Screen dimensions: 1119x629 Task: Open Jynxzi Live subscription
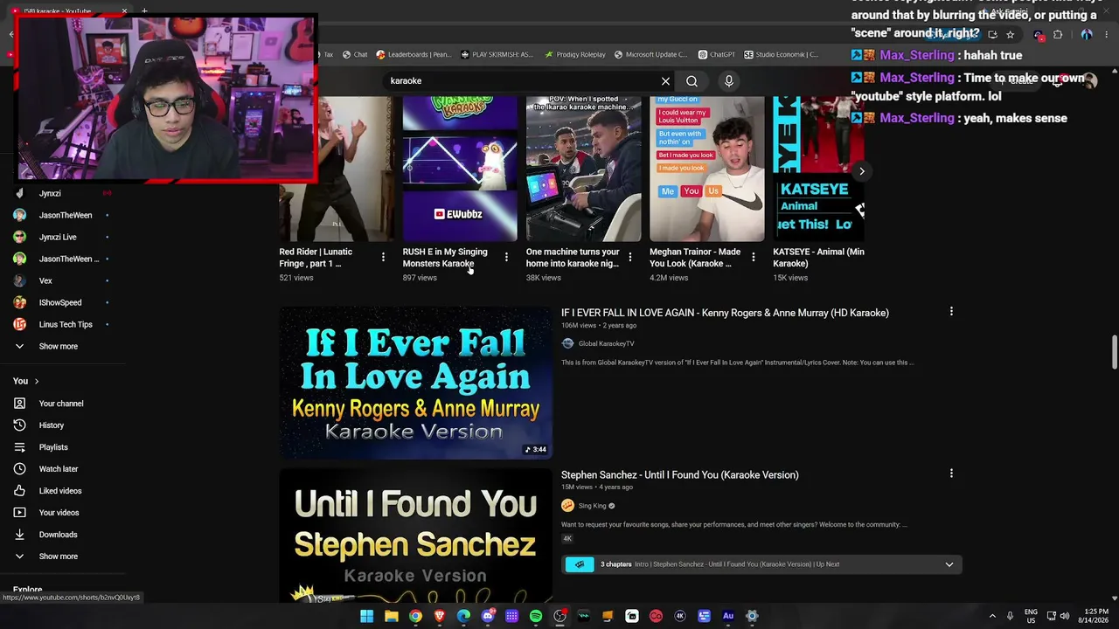58,238
